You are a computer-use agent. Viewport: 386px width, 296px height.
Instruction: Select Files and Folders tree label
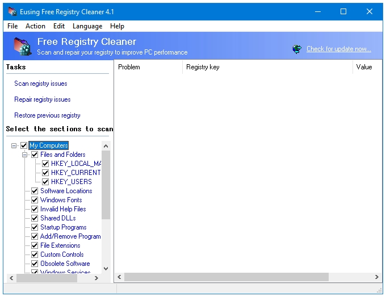(x=63, y=155)
